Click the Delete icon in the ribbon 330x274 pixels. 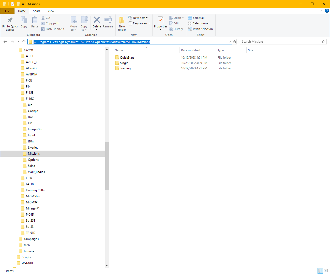pyautogui.click(x=97, y=20)
